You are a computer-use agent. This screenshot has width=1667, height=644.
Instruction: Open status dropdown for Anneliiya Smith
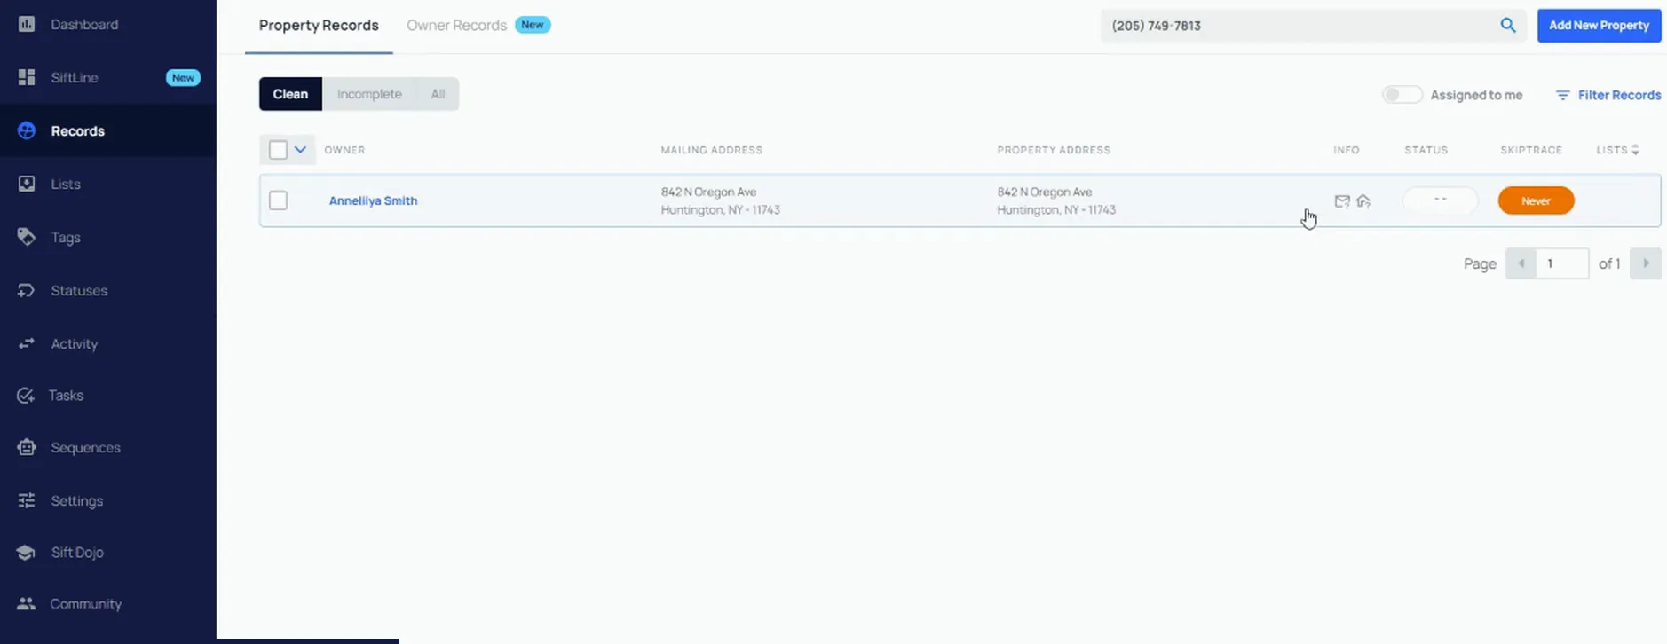tap(1440, 200)
